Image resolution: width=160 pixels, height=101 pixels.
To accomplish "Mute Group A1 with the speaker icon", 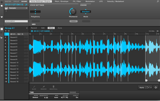I will pos(6,31).
